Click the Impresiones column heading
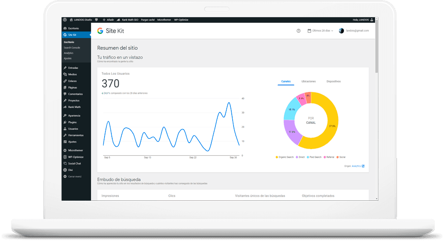Screen dimensions: 444x241 [110, 196]
